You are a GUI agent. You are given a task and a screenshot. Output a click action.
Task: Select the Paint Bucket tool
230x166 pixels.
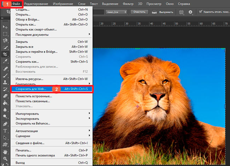pyautogui.click(x=5, y=103)
